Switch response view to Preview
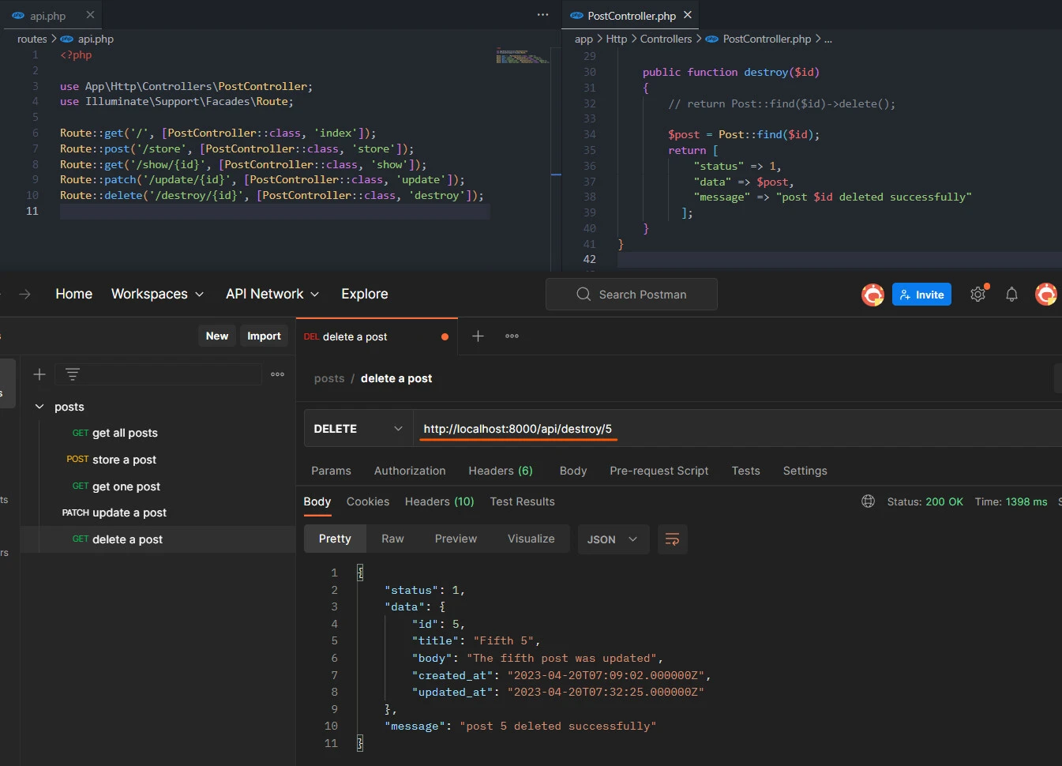This screenshot has width=1062, height=766. 456,539
